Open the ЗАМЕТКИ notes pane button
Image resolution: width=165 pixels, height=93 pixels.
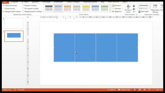click(111, 90)
